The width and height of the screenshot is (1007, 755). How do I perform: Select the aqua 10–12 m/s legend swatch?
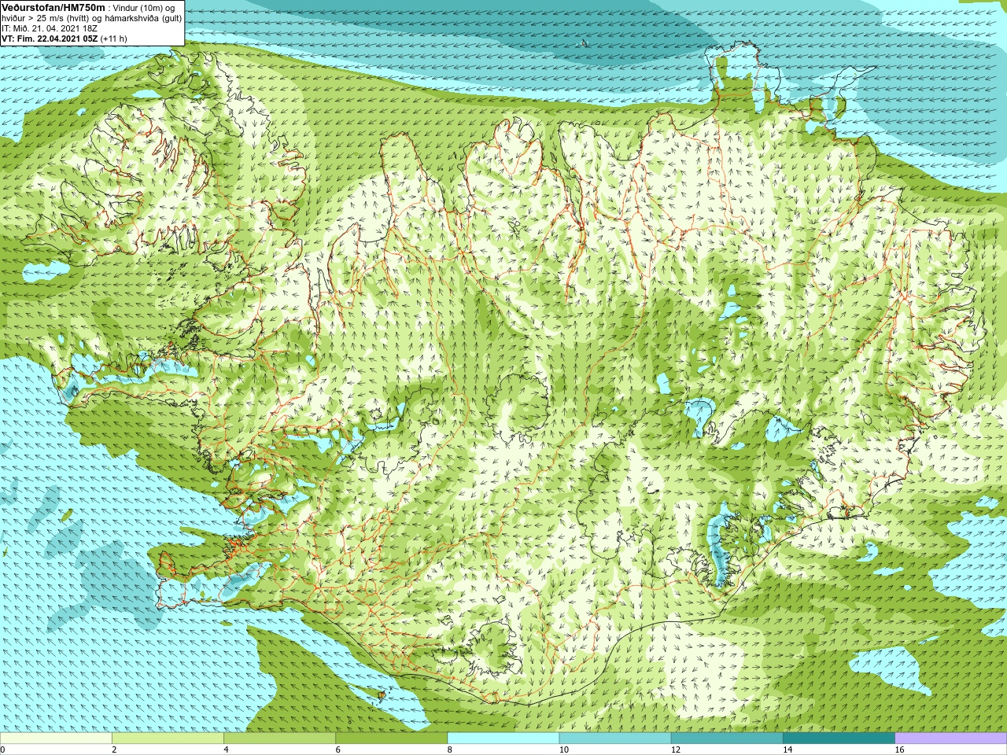coord(614,738)
